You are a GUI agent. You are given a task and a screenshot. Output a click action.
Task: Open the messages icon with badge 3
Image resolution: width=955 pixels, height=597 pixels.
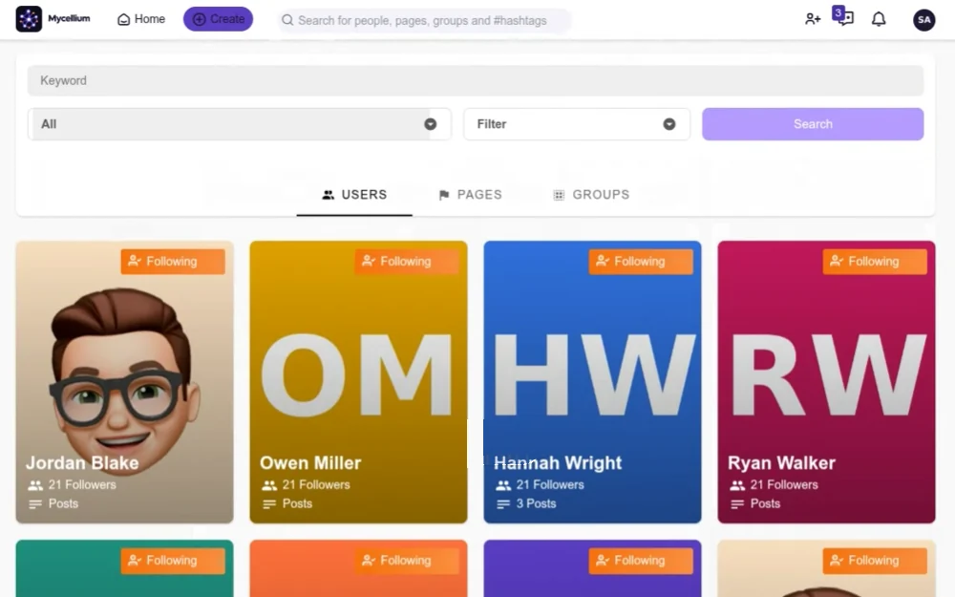[x=844, y=16]
